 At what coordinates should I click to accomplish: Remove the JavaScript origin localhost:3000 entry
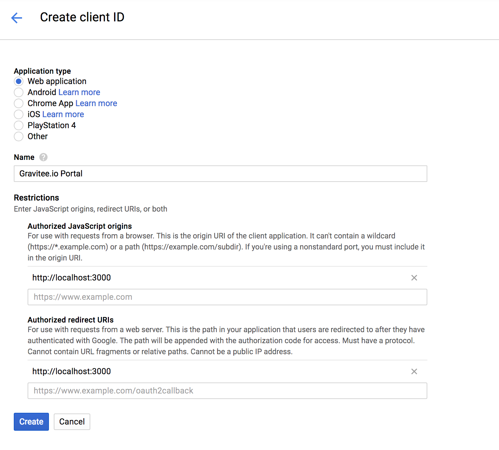[x=414, y=278]
